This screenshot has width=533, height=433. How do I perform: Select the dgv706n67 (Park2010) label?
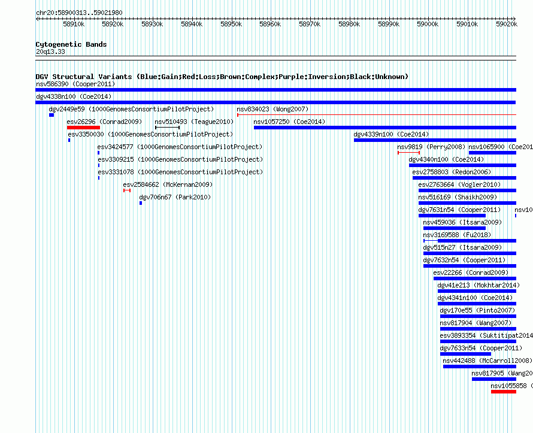point(175,197)
